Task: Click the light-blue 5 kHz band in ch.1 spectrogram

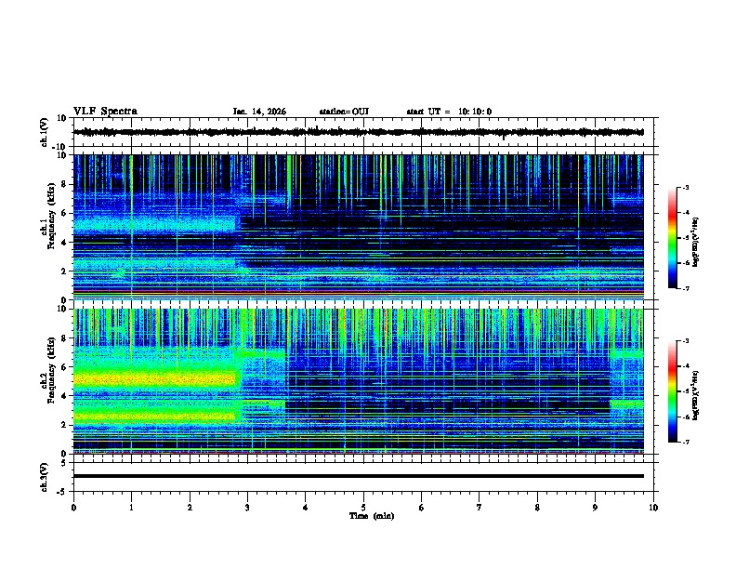Action: tap(154, 224)
